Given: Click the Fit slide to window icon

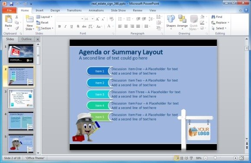Looking at the screenshot, I should (241, 158).
